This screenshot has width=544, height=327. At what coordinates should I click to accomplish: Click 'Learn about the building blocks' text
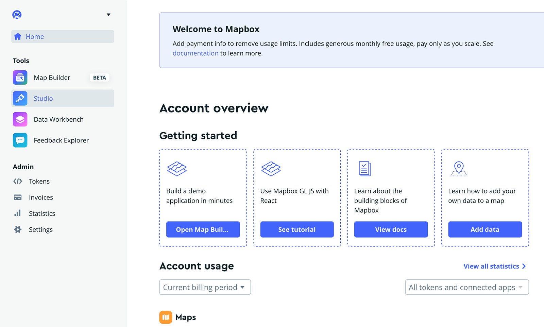(380, 201)
